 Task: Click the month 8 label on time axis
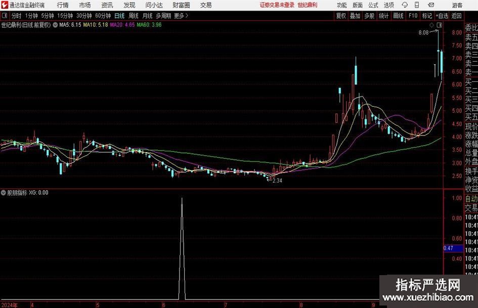[301, 305]
